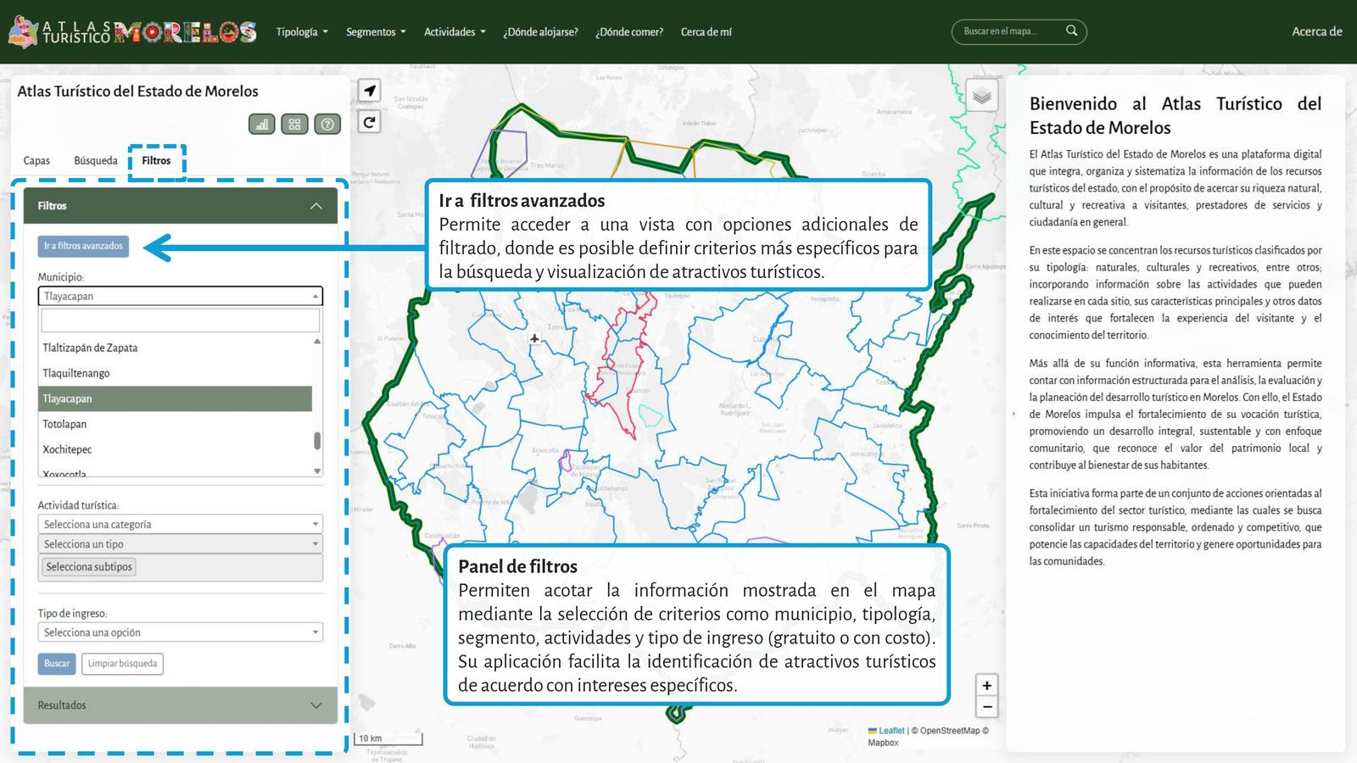Zoom in on the map
1357x763 pixels.
click(x=986, y=685)
